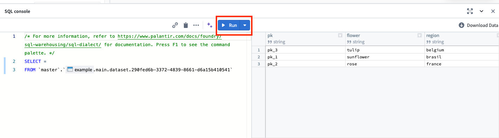Open filter menu for flower column

coord(420,35)
